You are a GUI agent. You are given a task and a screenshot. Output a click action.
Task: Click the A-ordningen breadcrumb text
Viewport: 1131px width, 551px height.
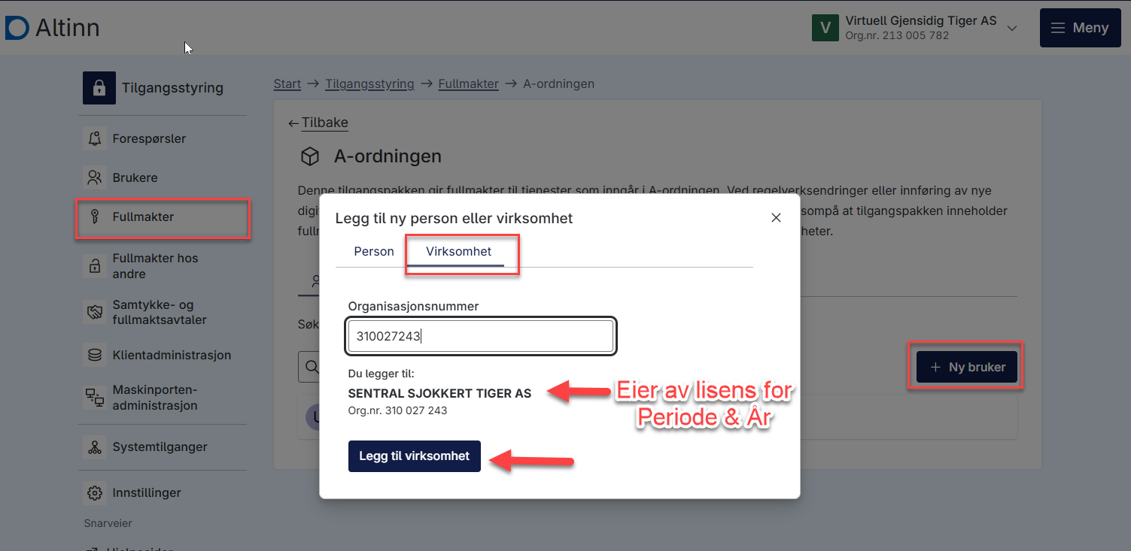click(x=559, y=83)
